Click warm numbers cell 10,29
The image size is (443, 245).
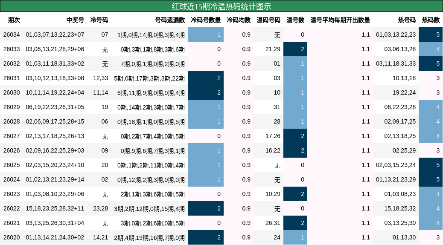coord(273,194)
